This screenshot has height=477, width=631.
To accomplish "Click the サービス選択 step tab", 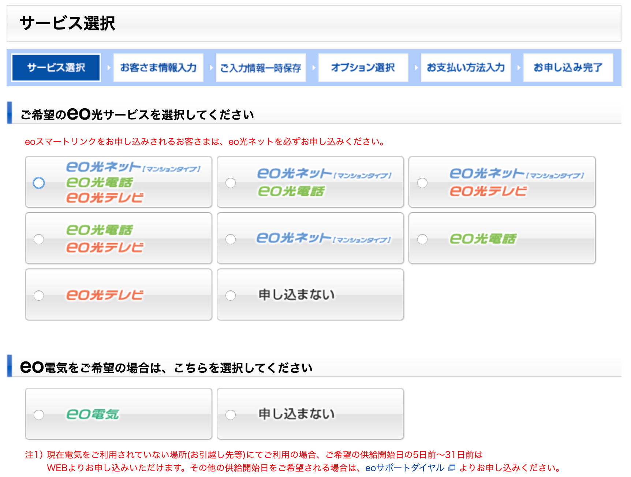I will click(56, 68).
